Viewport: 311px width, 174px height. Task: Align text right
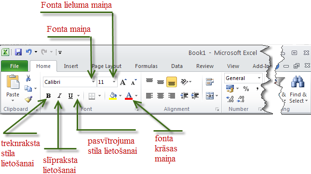click(172, 96)
